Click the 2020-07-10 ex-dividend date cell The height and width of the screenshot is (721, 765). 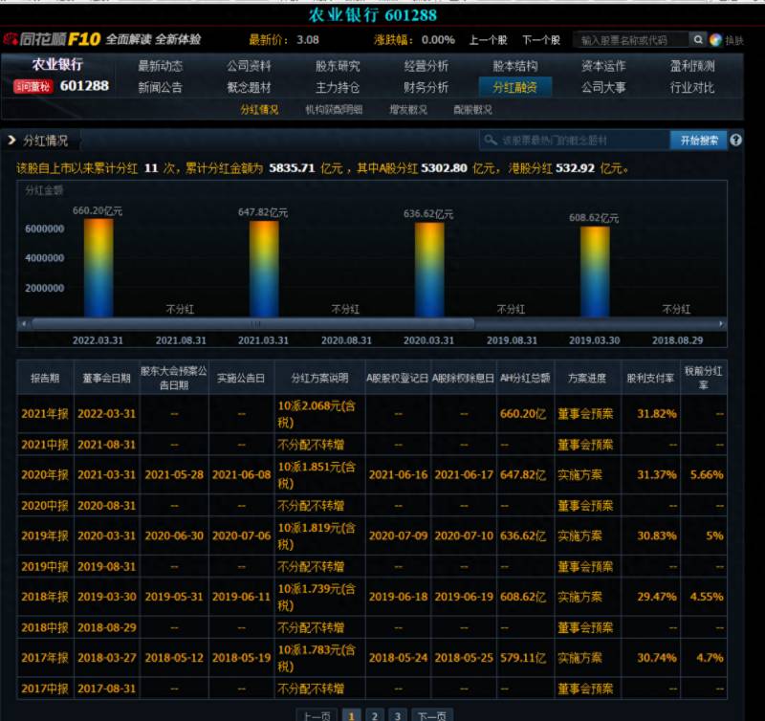tap(464, 535)
